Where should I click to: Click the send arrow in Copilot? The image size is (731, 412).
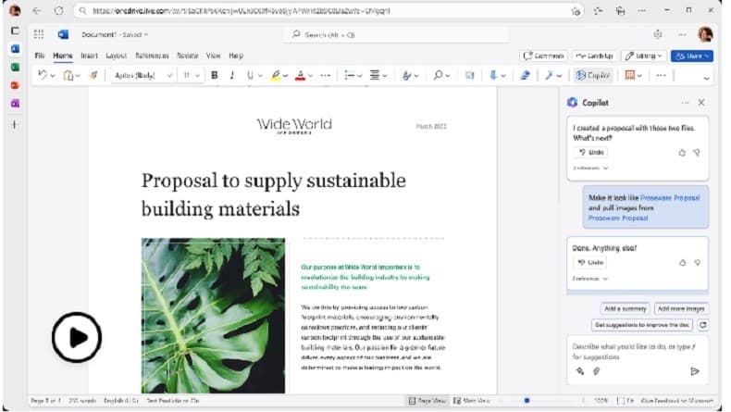695,371
